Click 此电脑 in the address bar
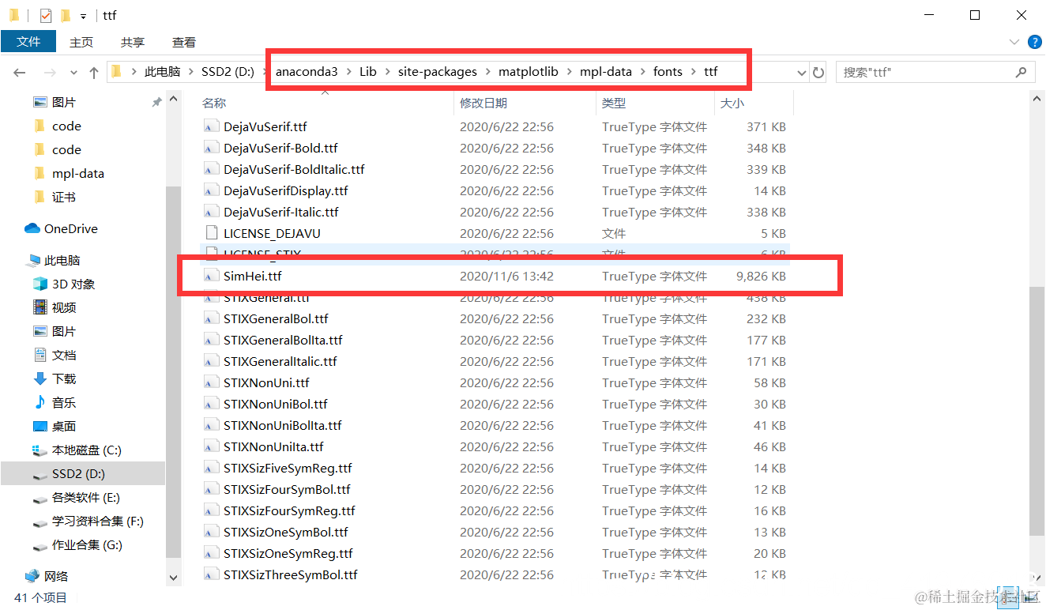Image resolution: width=1046 pixels, height=610 pixels. (162, 71)
